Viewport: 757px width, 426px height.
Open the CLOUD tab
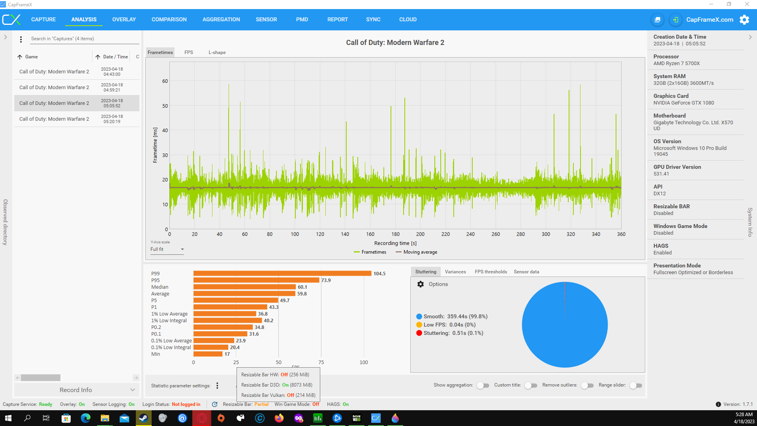[408, 20]
